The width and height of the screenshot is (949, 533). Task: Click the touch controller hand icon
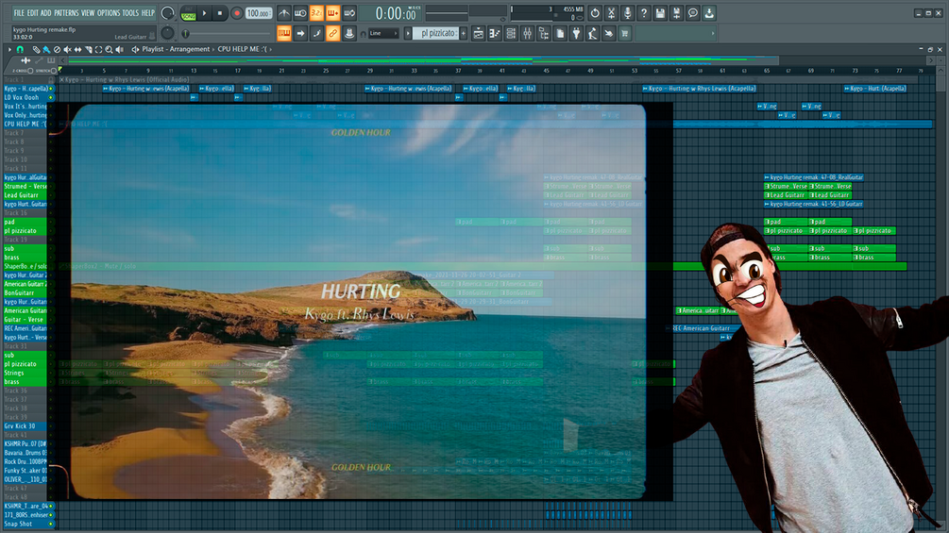point(609,33)
